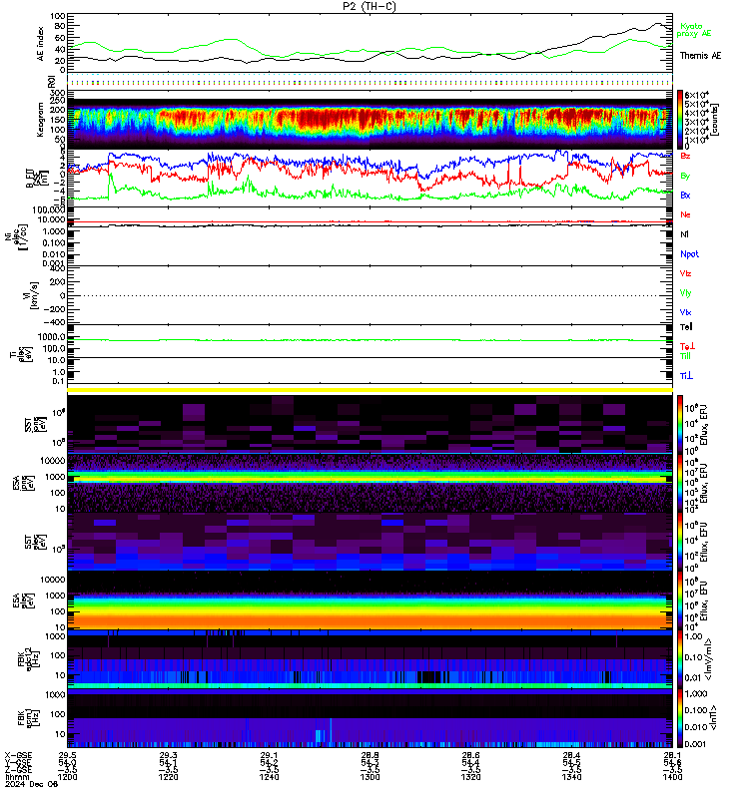749x798 pixels.
Task: Click the FBK edc12 mV/m color bar
Action: tap(680, 659)
